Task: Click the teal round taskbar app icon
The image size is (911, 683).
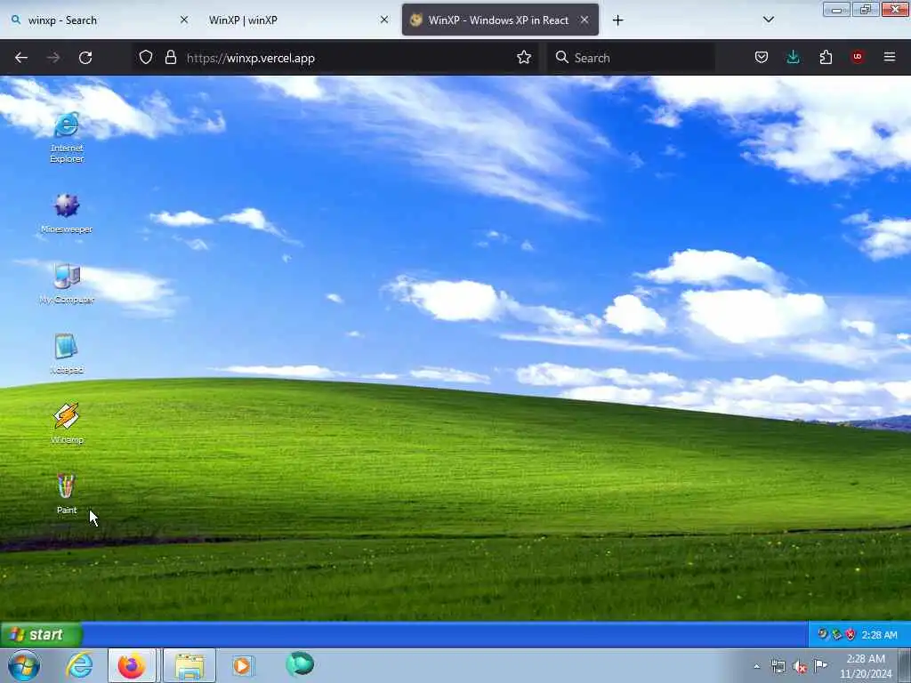Action: coord(300,664)
